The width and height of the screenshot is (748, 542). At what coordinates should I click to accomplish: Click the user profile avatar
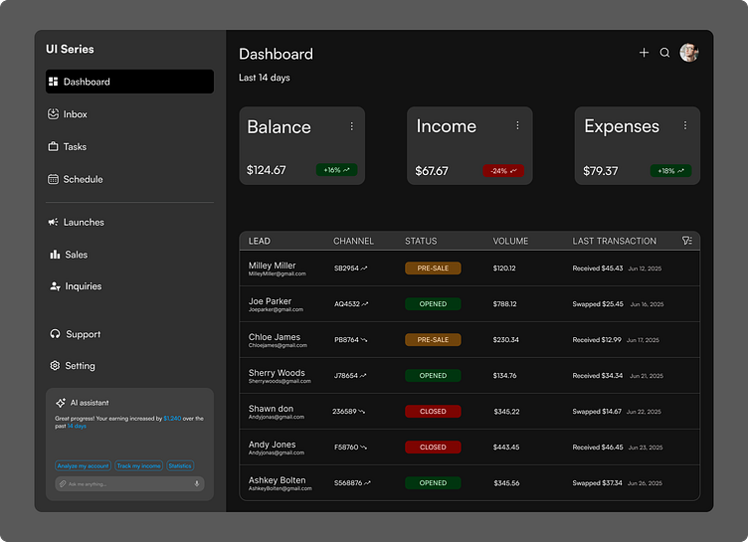pos(688,53)
